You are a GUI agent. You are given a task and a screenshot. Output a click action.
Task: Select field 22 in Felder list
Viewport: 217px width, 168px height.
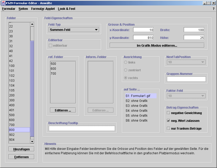19,26
